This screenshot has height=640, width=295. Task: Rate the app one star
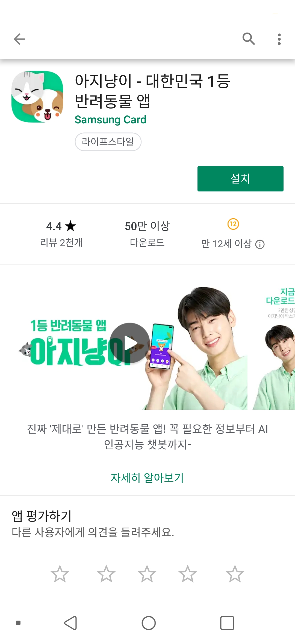60,574
